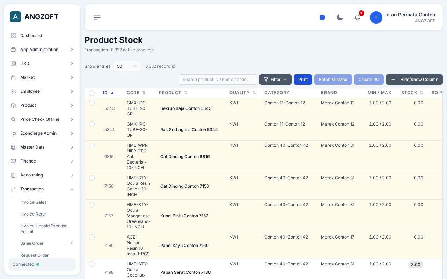Viewport: 447px width, 279px height.
Task: Open Invoice Unpaid Expense Permit item
Action: [x=44, y=229]
